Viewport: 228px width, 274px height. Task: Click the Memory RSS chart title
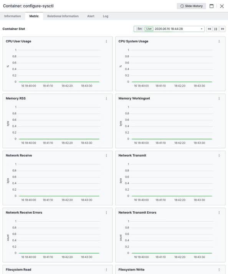16,98
